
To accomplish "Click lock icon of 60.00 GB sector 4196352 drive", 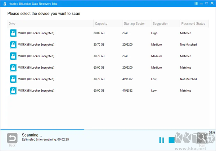I will (x=13, y=91).
